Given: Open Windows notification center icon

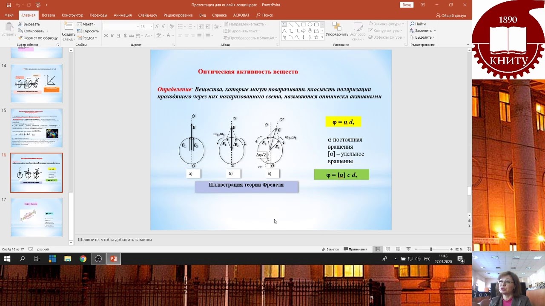Looking at the screenshot, I should (461, 259).
